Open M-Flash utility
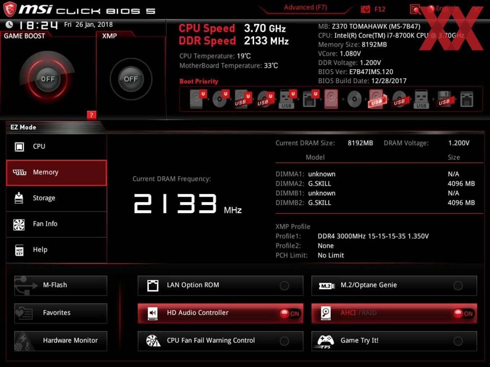 (61, 286)
